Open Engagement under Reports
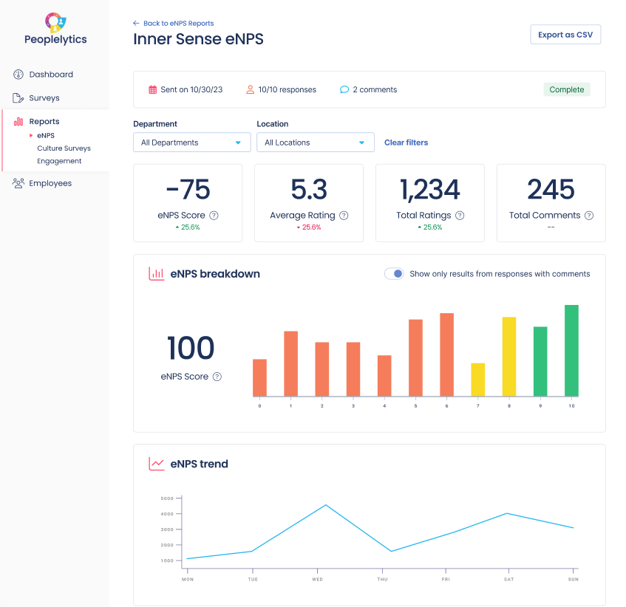 [59, 161]
